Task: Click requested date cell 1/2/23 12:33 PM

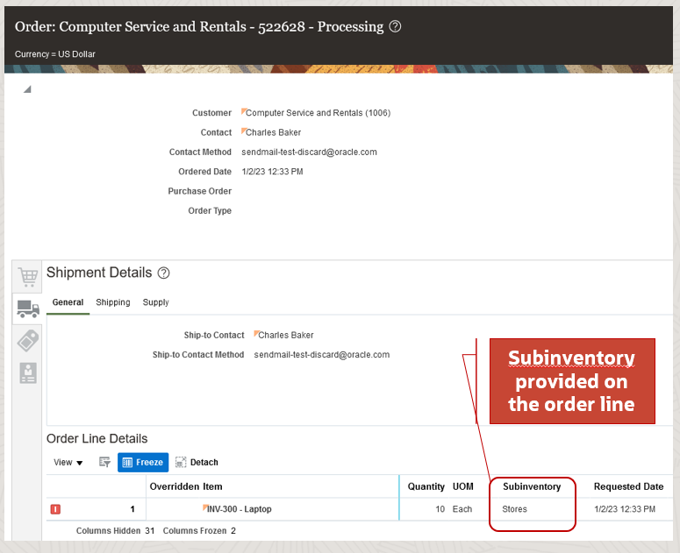Action: (625, 509)
